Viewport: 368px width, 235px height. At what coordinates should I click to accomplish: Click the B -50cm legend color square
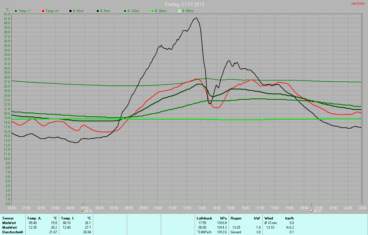(180, 11)
